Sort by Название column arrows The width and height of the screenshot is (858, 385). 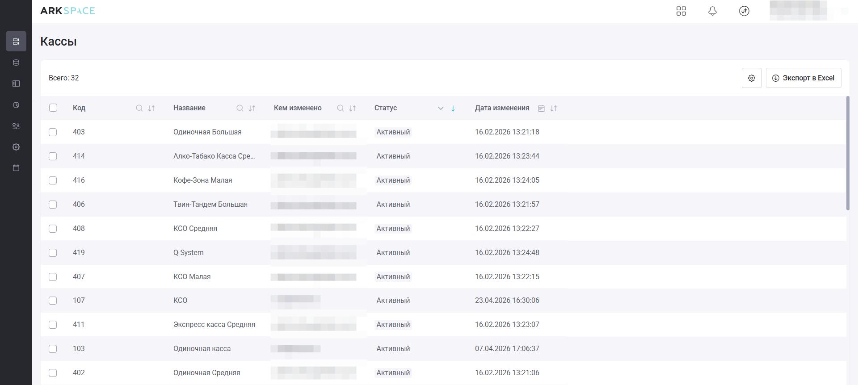tap(252, 108)
